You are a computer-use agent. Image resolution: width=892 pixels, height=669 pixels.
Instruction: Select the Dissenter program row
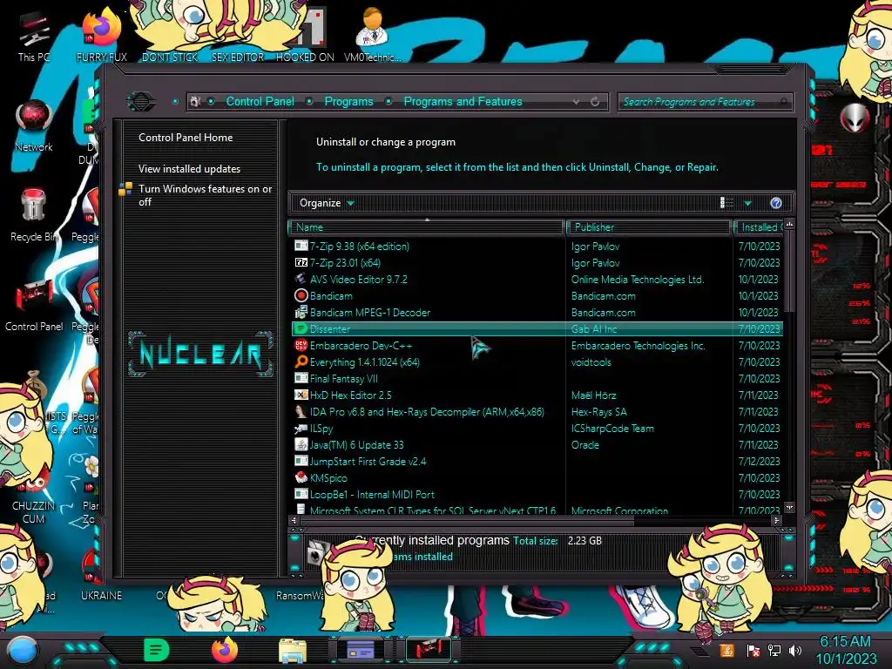tap(537, 328)
